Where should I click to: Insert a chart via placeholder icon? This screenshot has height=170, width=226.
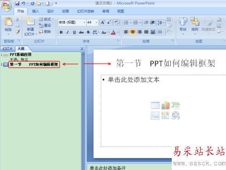click(x=165, y=105)
